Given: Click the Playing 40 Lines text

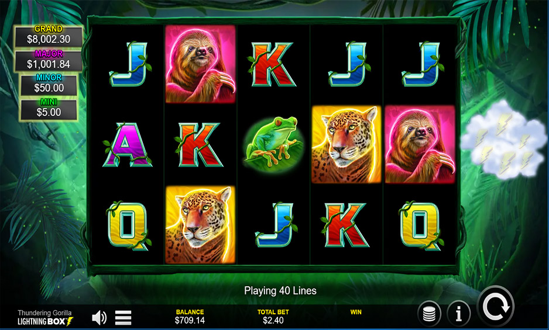Looking at the screenshot, I should click(280, 290).
